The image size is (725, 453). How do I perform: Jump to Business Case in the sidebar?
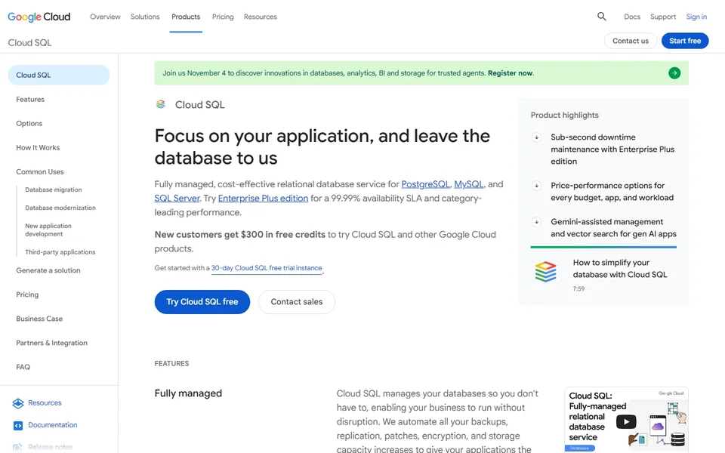pyautogui.click(x=39, y=319)
